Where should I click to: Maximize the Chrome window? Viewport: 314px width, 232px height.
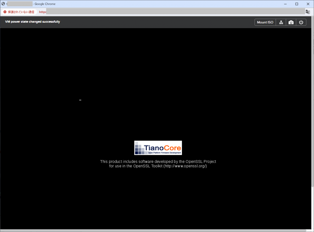click(297, 4)
